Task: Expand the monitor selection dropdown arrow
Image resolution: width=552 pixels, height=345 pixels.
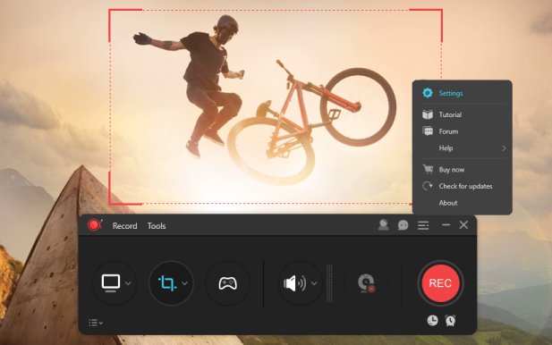Action: 128,283
